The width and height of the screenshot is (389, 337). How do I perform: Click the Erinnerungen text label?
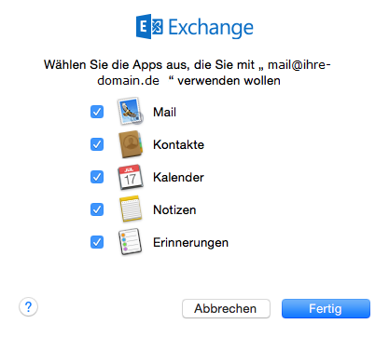pos(190,243)
